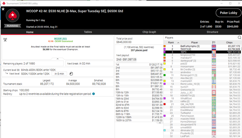Select player mandza17
Image resolution: width=242 pixels, height=138 pixels.
tap(186, 58)
